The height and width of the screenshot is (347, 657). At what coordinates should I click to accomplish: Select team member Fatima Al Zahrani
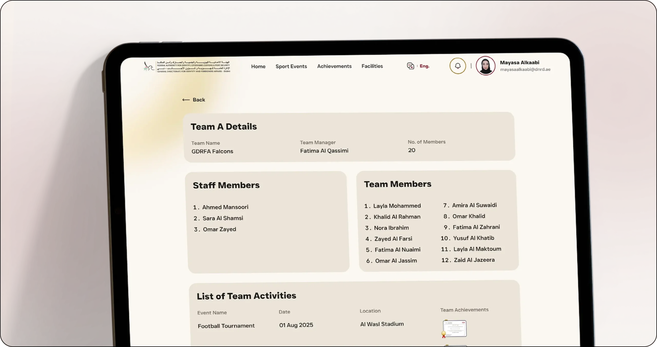476,227
